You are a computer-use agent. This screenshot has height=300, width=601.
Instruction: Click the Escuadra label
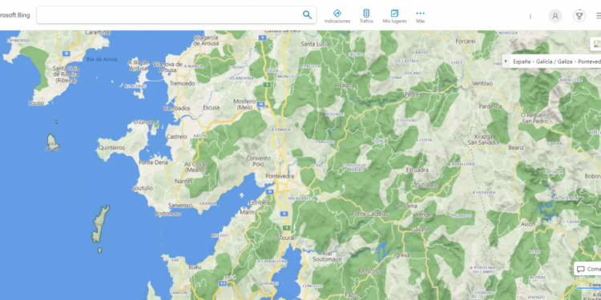417,170
